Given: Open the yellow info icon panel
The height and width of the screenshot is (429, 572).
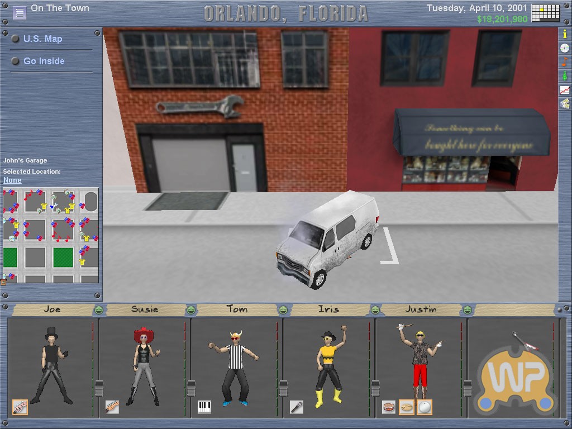Looking at the screenshot, I should pyautogui.click(x=565, y=34).
